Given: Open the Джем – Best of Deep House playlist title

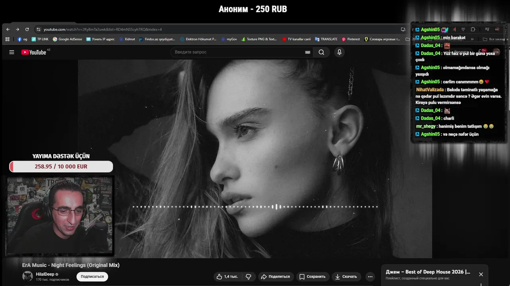Looking at the screenshot, I should (428, 272).
